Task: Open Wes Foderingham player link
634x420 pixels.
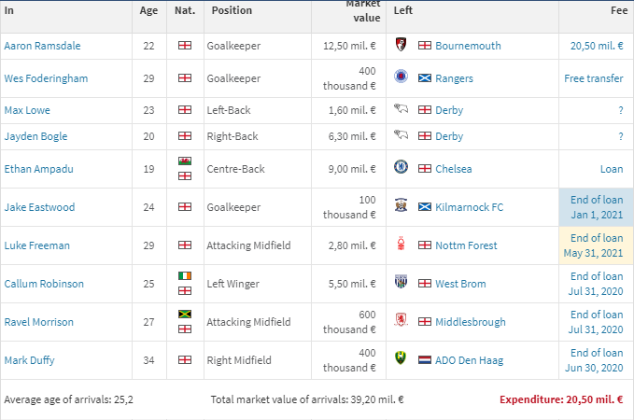Action: 46,78
